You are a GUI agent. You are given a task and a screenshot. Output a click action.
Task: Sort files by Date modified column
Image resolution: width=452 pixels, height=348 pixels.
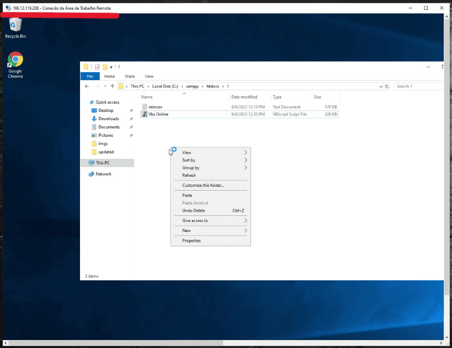(x=250, y=97)
